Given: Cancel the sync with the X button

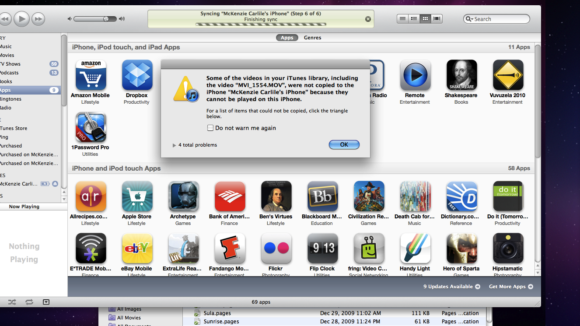Looking at the screenshot, I should point(368,19).
